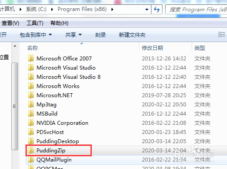Click date 2013-12-26 14:32
Image resolution: width=227 pixels, height=169 pixels.
point(164,59)
